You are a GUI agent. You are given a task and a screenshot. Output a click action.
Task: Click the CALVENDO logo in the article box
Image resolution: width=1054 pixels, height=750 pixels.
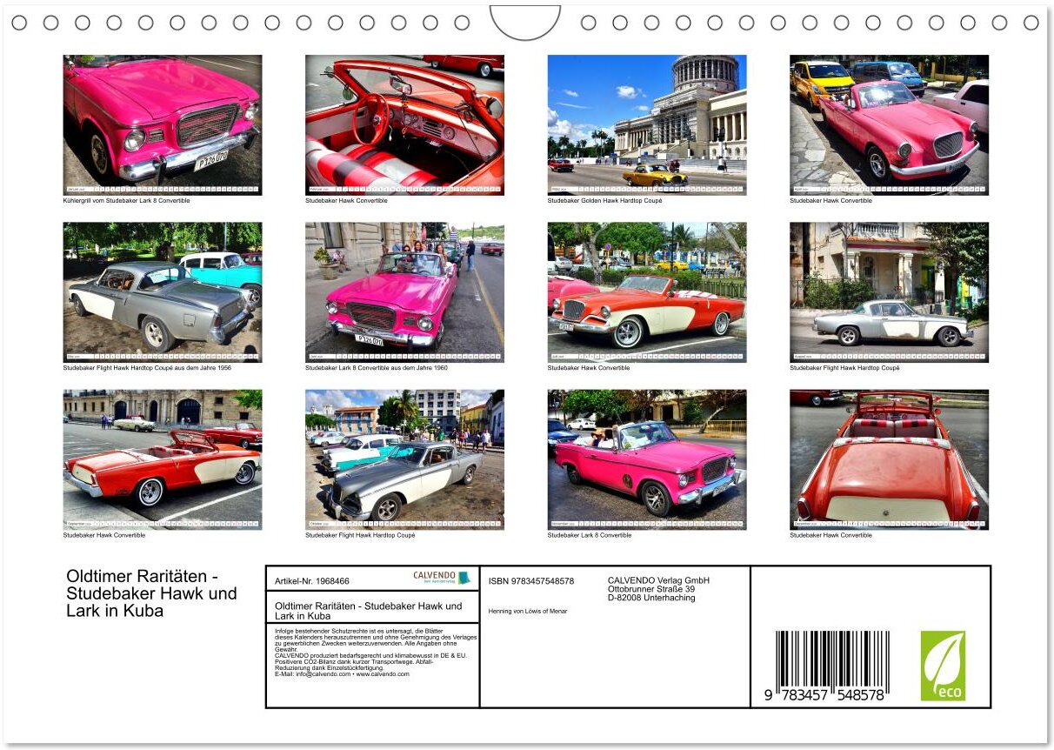(x=441, y=578)
